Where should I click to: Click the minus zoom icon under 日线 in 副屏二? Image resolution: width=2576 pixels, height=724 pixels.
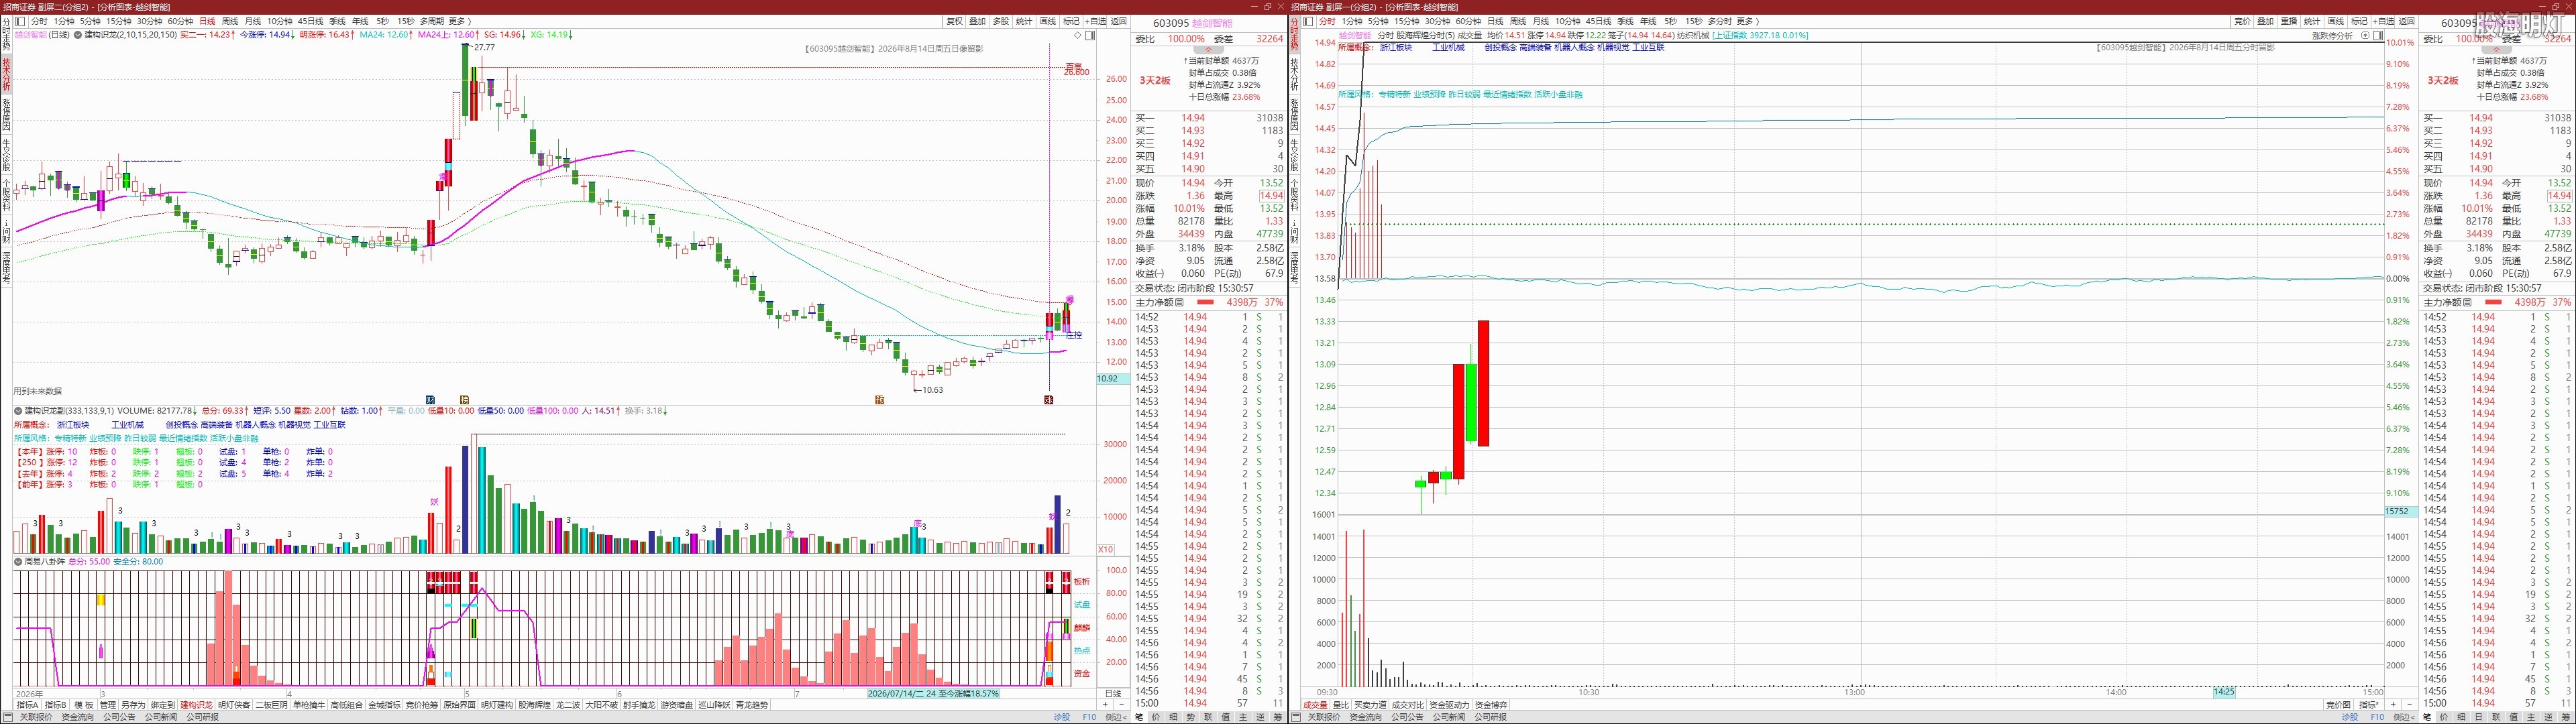click(1121, 705)
